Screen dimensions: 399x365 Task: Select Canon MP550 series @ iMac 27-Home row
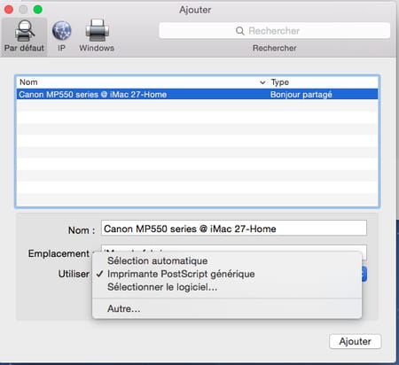click(x=197, y=95)
